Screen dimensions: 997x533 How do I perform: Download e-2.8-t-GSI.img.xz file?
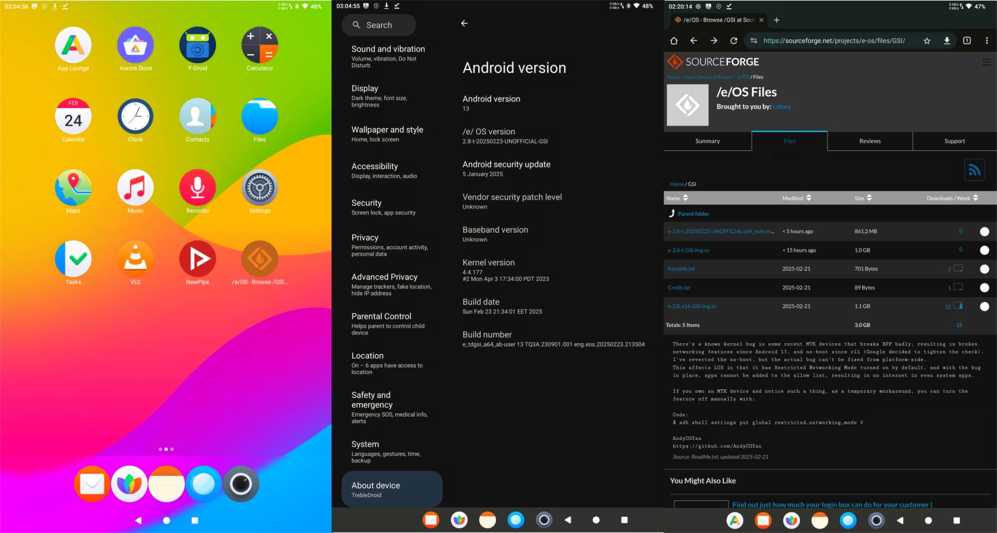point(688,250)
